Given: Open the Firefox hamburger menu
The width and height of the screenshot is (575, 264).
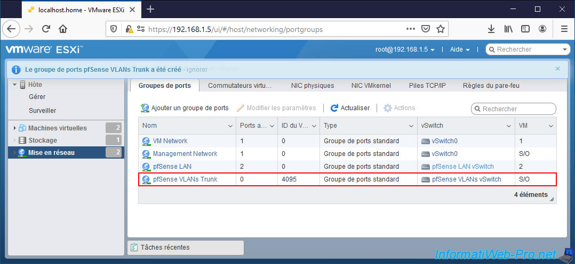Looking at the screenshot, I should click(564, 29).
